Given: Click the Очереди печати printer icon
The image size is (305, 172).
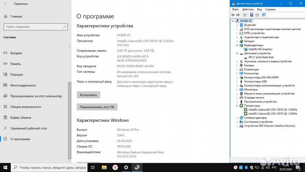Looking at the screenshot, I should (241, 98).
